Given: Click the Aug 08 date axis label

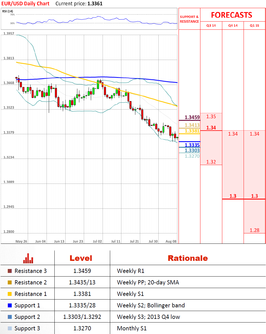Looking at the screenshot, I should [171, 241].
